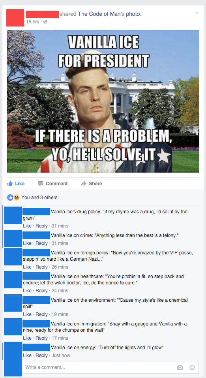Click the 15 hrs post timestamp
This screenshot has width=206, height=378.
[32, 22]
